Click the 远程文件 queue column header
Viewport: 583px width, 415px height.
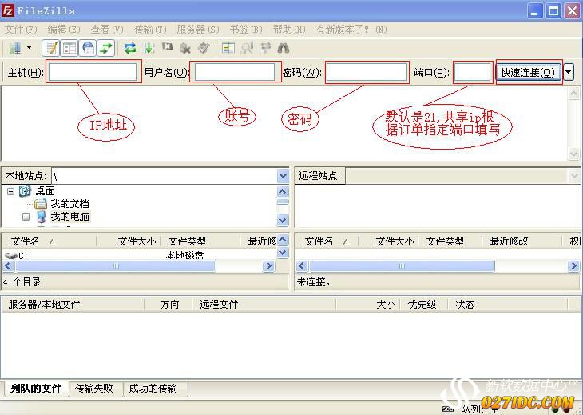click(264, 305)
